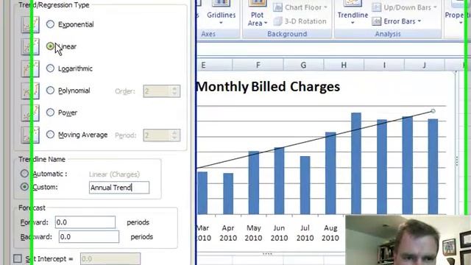This screenshot has height=265, width=471.
Task: Select column G header
Action: [303, 66]
